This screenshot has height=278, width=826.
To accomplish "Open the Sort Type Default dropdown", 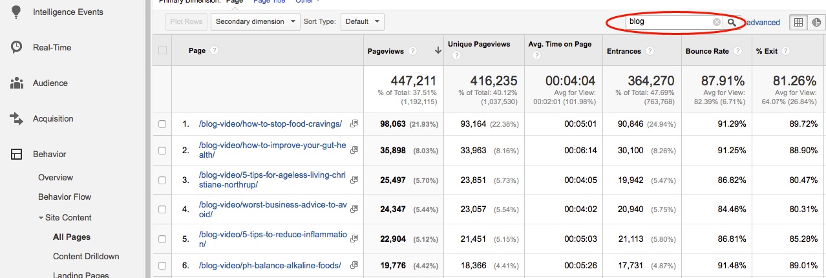I will coord(362,21).
